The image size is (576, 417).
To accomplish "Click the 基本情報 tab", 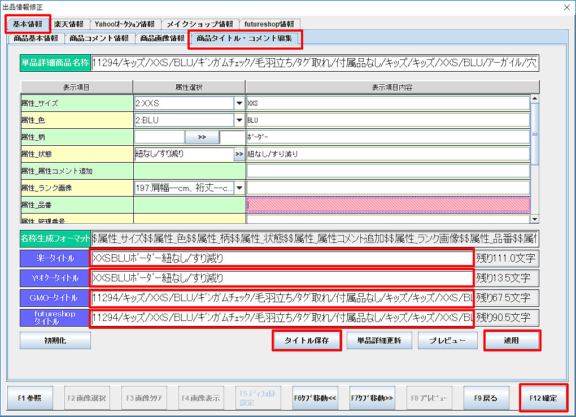I will [28, 24].
